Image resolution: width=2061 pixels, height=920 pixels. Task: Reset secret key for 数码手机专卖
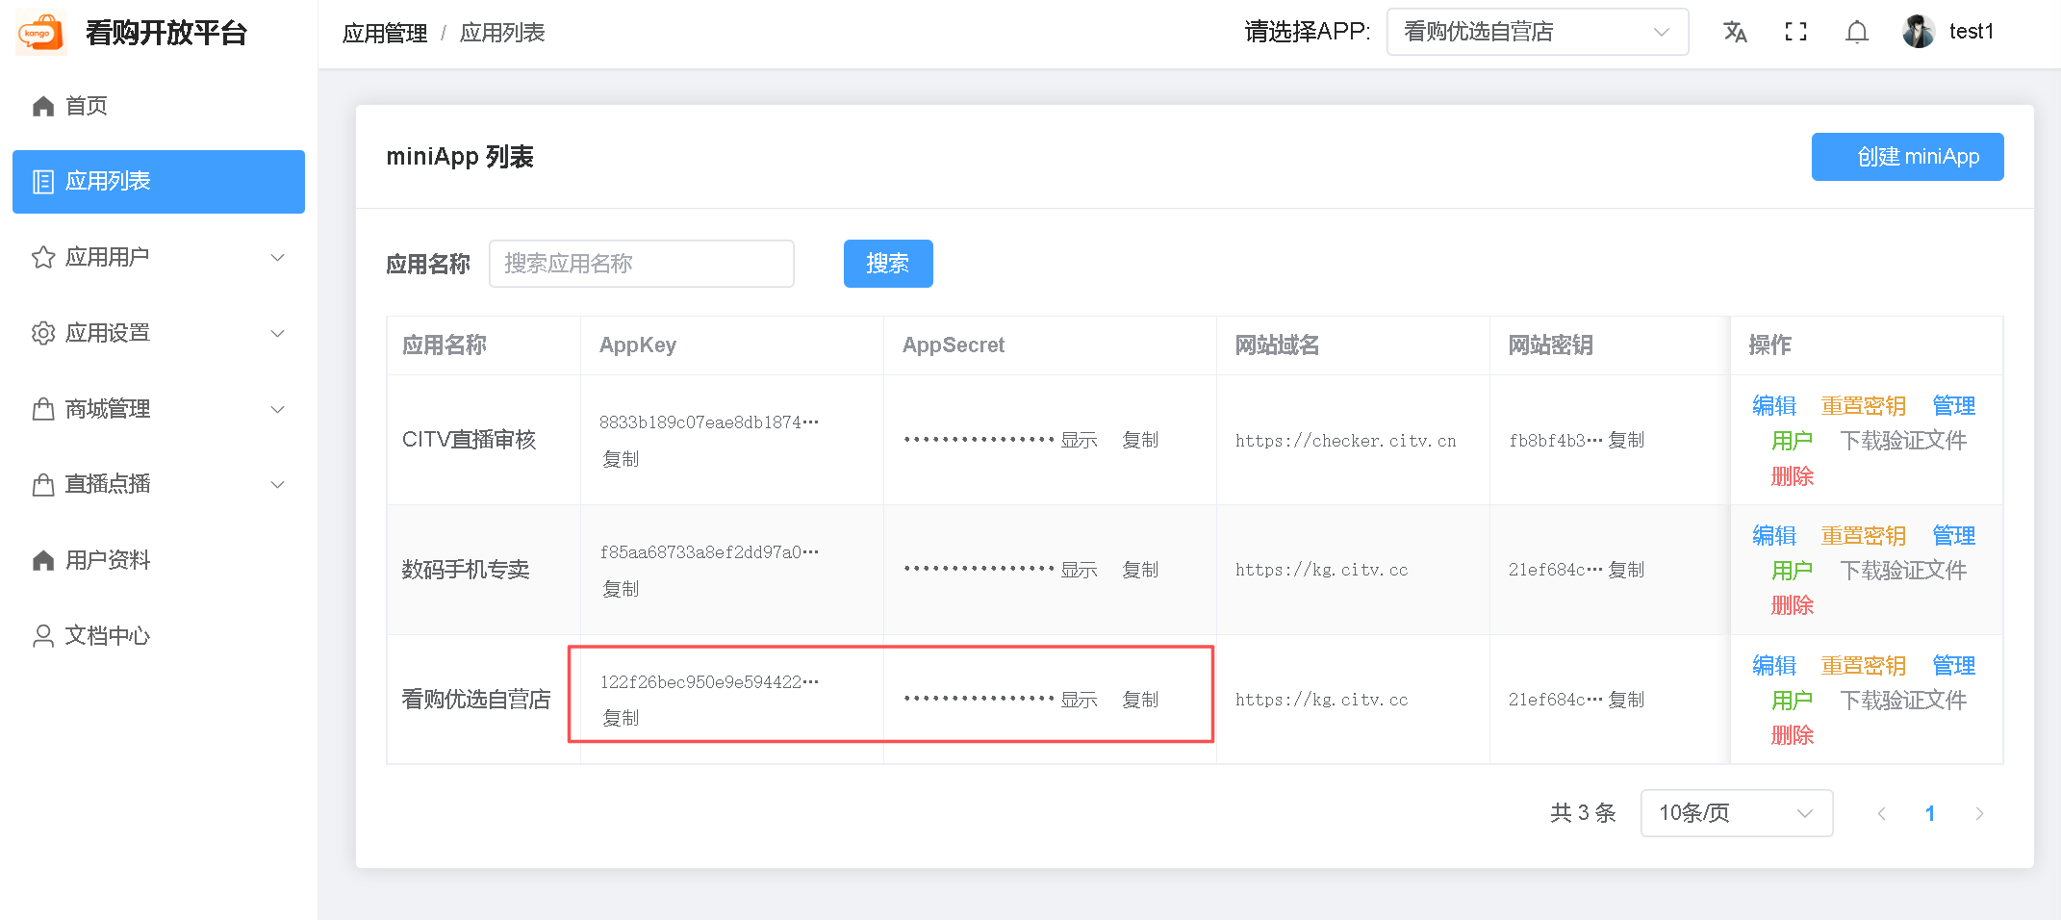tap(1864, 535)
